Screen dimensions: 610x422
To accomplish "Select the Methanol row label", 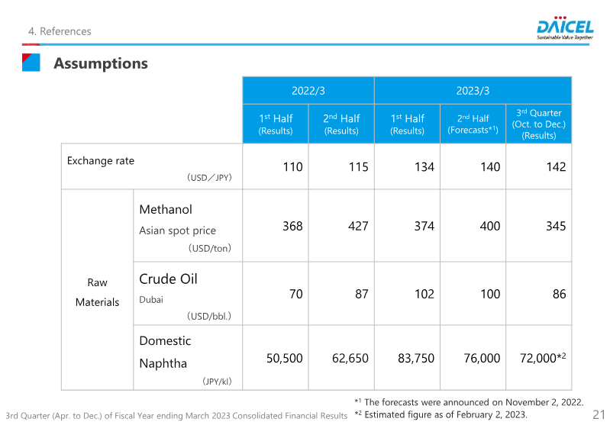I will (166, 210).
